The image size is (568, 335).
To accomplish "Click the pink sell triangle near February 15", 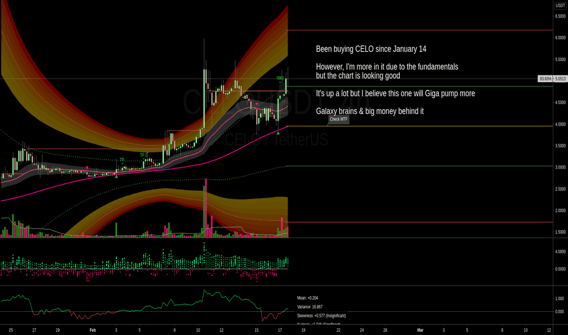I will (257, 105).
